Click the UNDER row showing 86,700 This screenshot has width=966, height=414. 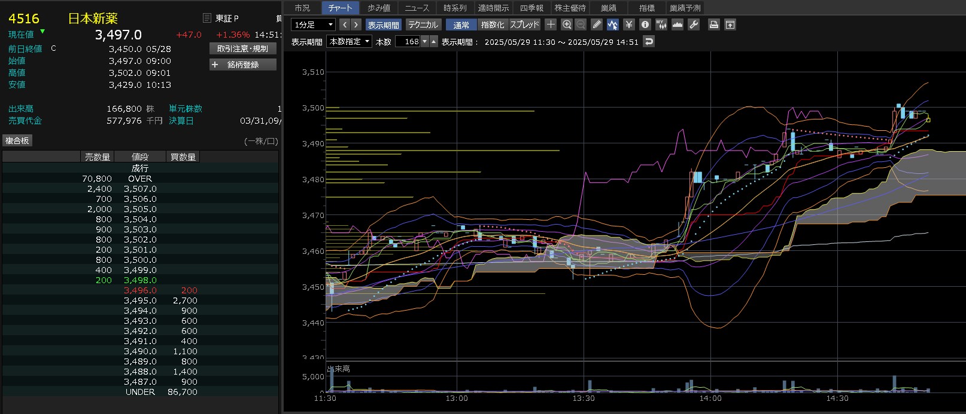point(140,392)
